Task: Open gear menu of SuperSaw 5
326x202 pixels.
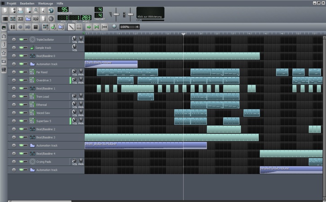Action: (x=14, y=121)
